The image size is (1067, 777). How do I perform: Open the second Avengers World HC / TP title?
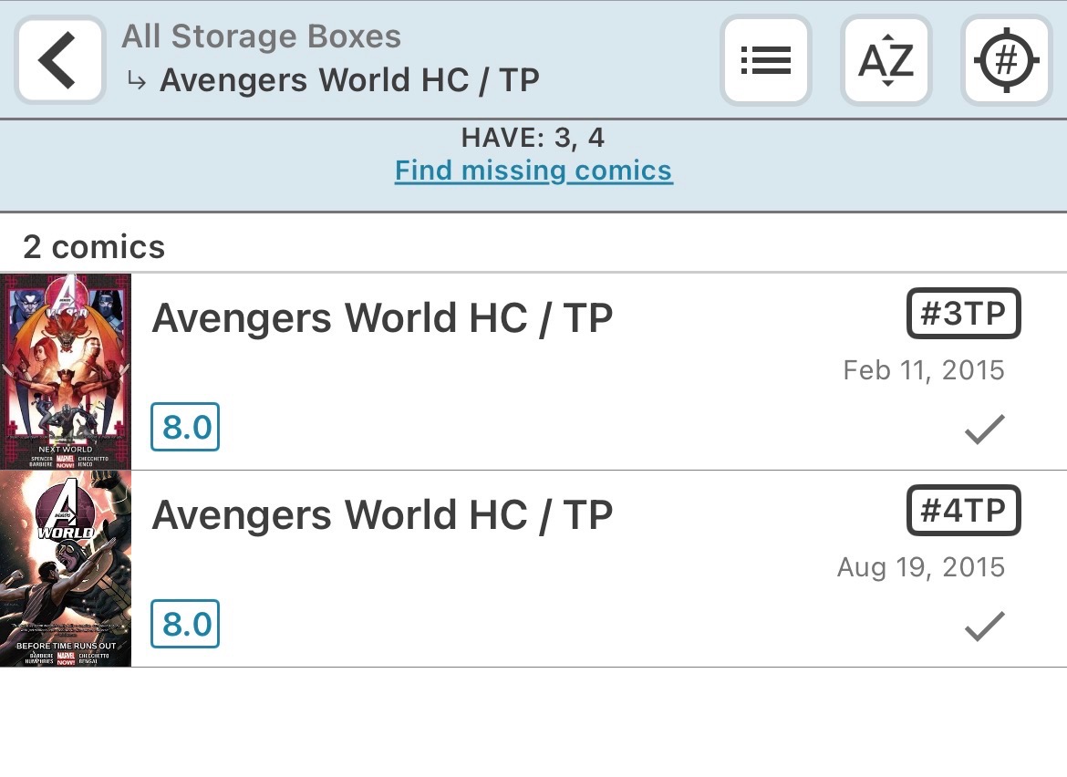click(382, 515)
